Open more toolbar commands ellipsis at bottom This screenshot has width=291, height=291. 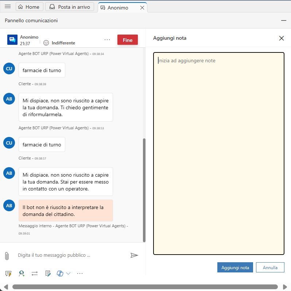pos(80,273)
